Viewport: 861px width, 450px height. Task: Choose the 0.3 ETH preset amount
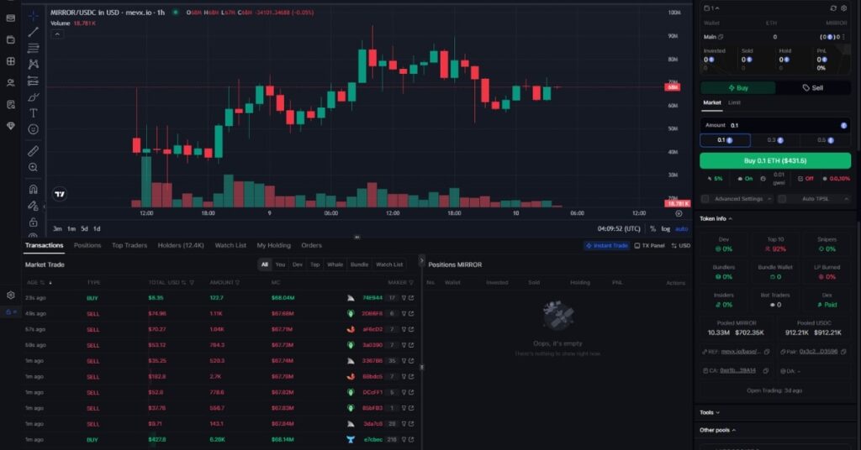coord(774,140)
